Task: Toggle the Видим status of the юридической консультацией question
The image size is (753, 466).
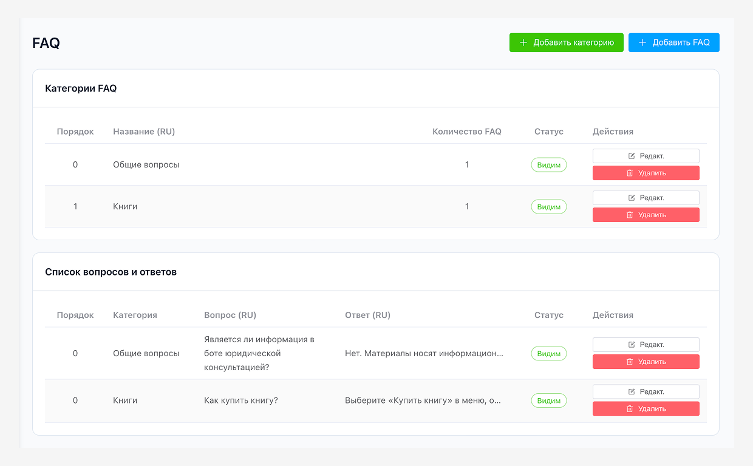Action: pos(549,353)
